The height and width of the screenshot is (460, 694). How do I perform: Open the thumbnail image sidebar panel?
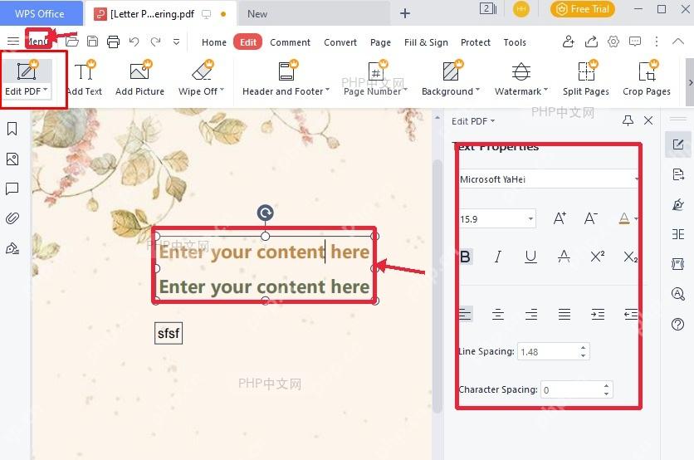tap(12, 159)
